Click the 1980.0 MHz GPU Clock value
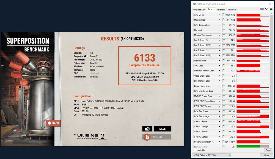The height and width of the screenshot is (159, 275). pos(230,15)
